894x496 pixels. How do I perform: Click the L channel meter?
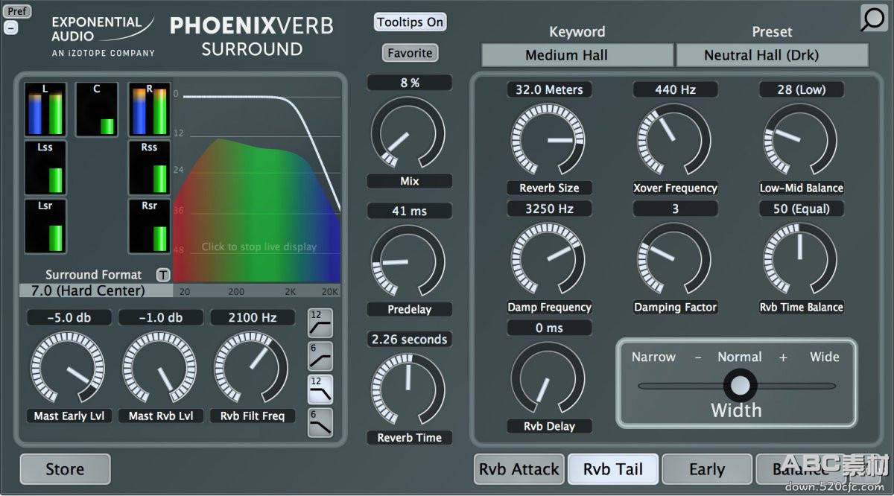coord(45,110)
